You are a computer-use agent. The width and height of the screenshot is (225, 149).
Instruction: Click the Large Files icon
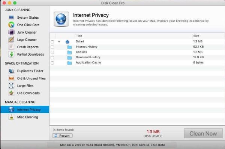click(11, 86)
